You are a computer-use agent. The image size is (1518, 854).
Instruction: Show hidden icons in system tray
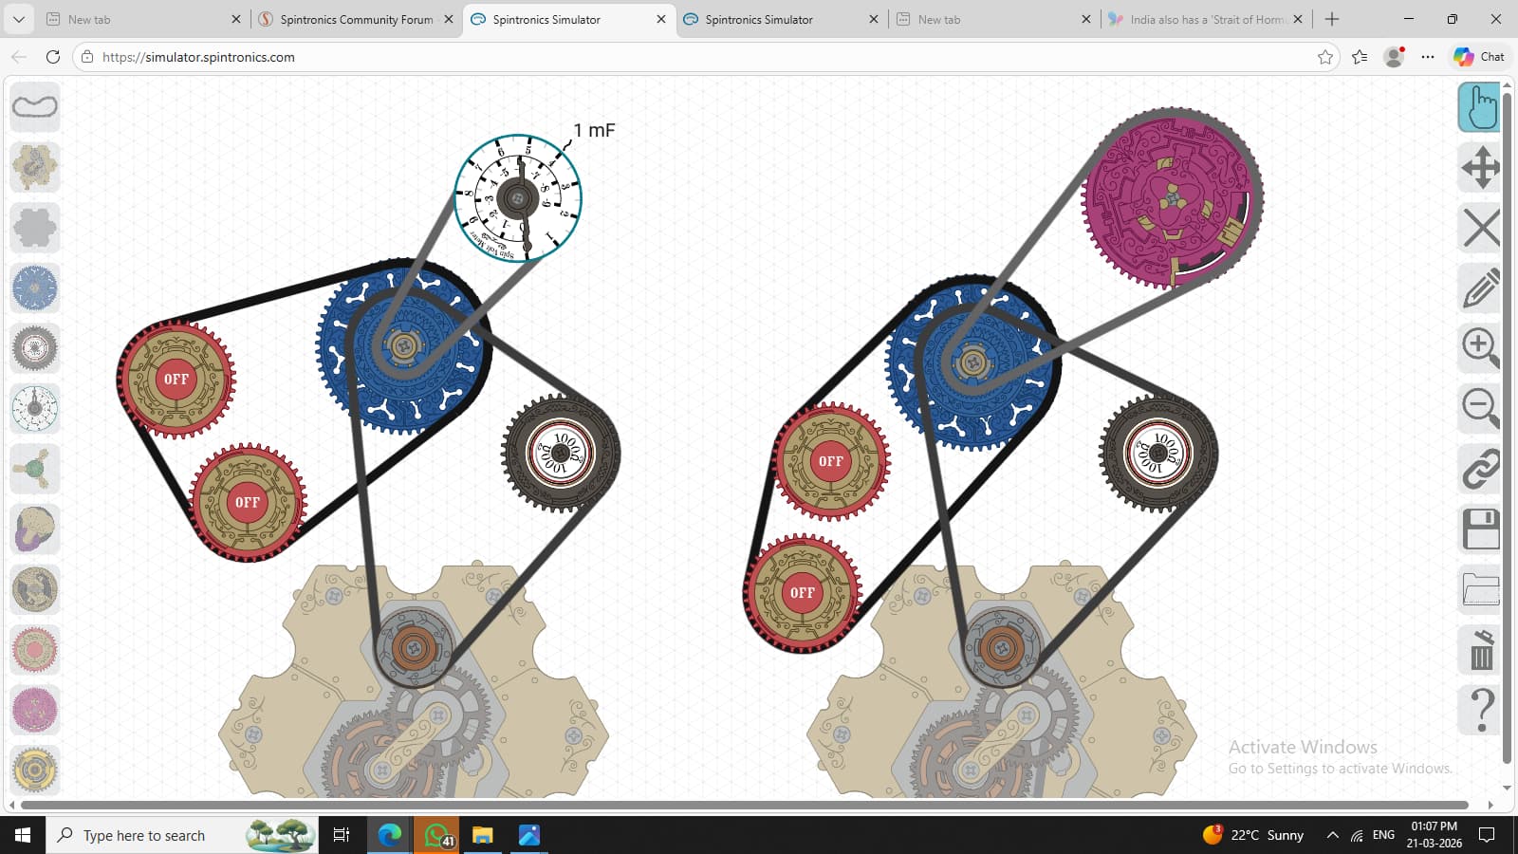click(x=1332, y=835)
